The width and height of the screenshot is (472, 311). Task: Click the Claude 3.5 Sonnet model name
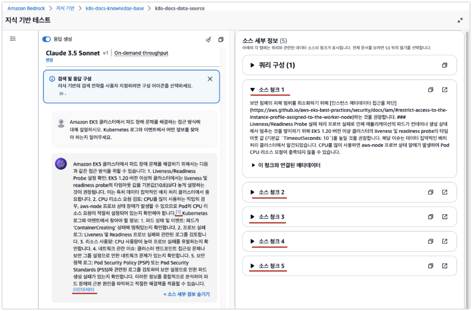click(x=73, y=53)
